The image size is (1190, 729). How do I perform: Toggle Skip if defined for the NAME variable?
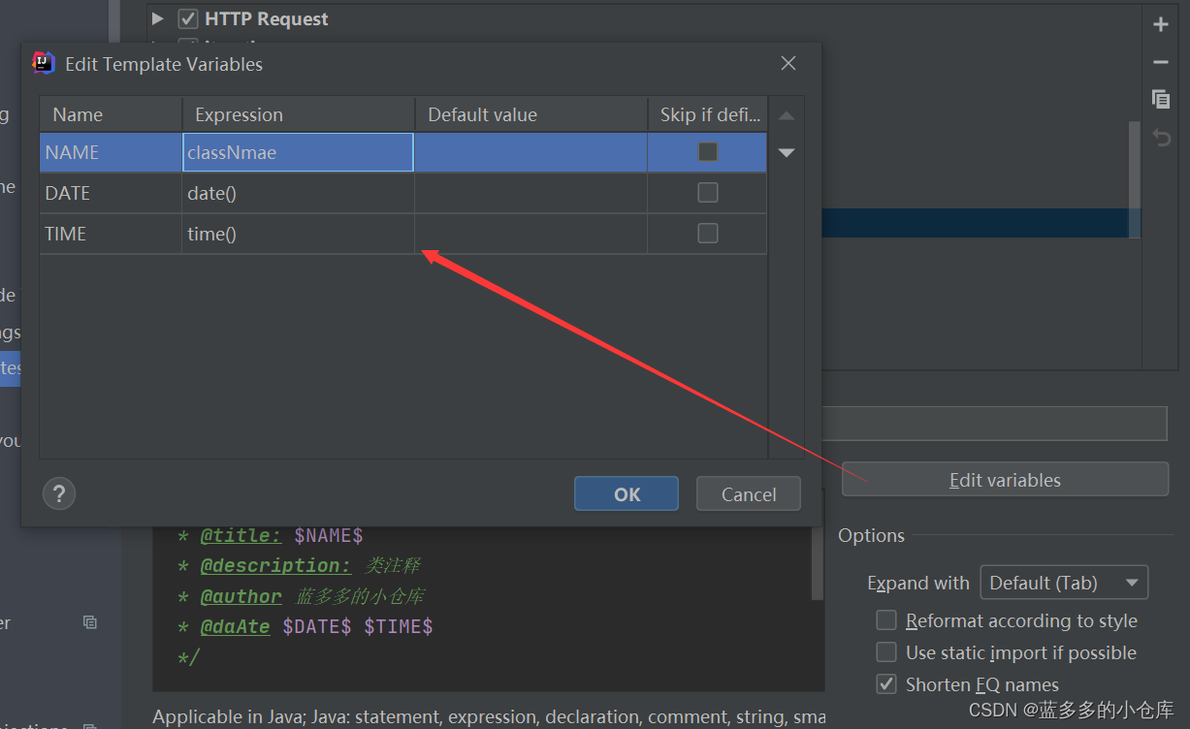click(x=707, y=152)
